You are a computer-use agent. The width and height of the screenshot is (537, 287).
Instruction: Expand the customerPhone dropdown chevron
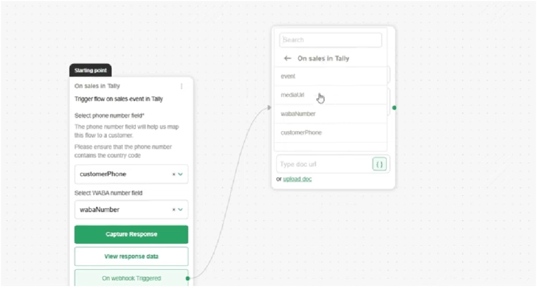click(x=180, y=174)
